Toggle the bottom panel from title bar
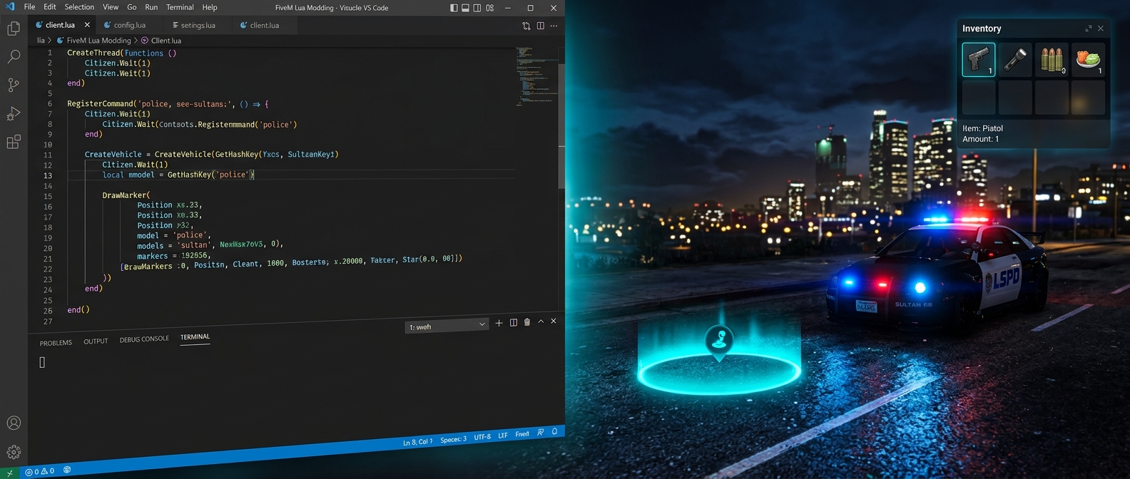The width and height of the screenshot is (1130, 479). [x=466, y=8]
